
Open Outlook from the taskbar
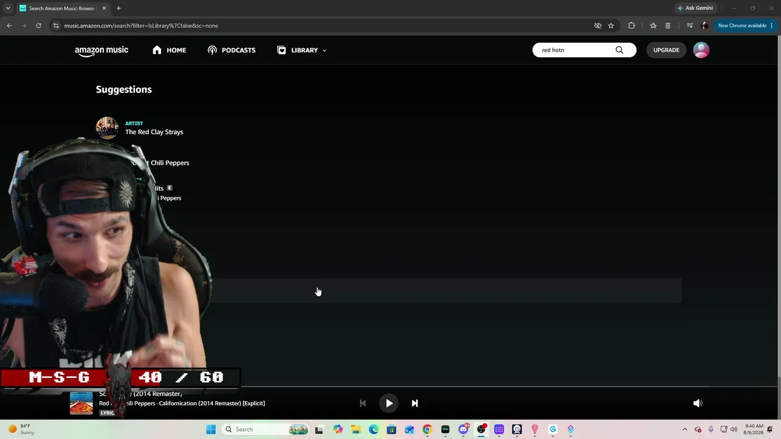[x=409, y=429]
